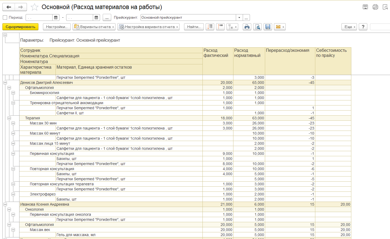Viewport: 390px width, 239px height.
Task: Open the Еще menu
Action: click(349, 27)
